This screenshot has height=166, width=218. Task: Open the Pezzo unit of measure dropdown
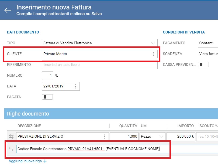coord(152,136)
